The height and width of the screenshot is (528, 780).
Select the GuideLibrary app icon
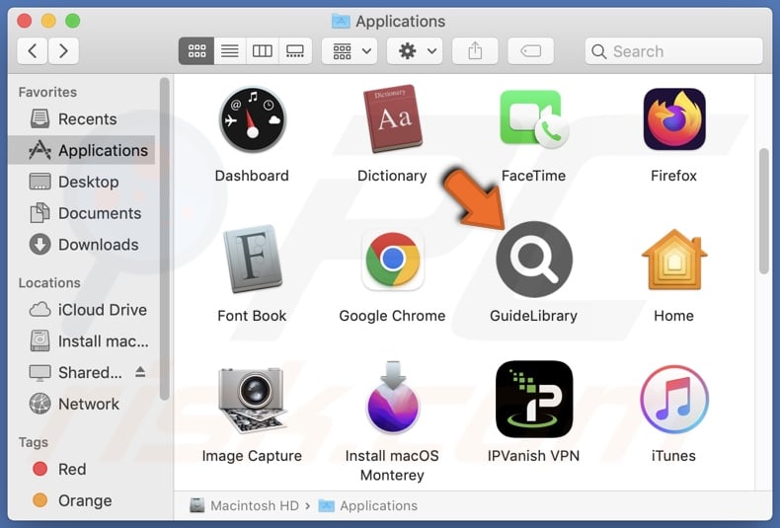(534, 259)
